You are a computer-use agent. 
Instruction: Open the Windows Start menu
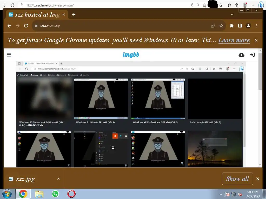tap(7, 194)
